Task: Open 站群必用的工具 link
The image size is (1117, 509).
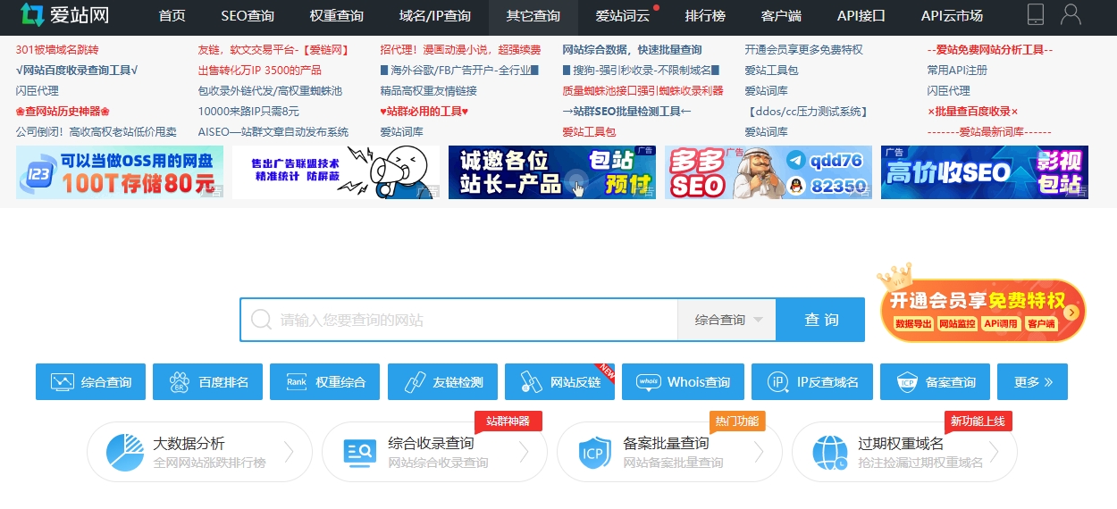Action: point(424,112)
